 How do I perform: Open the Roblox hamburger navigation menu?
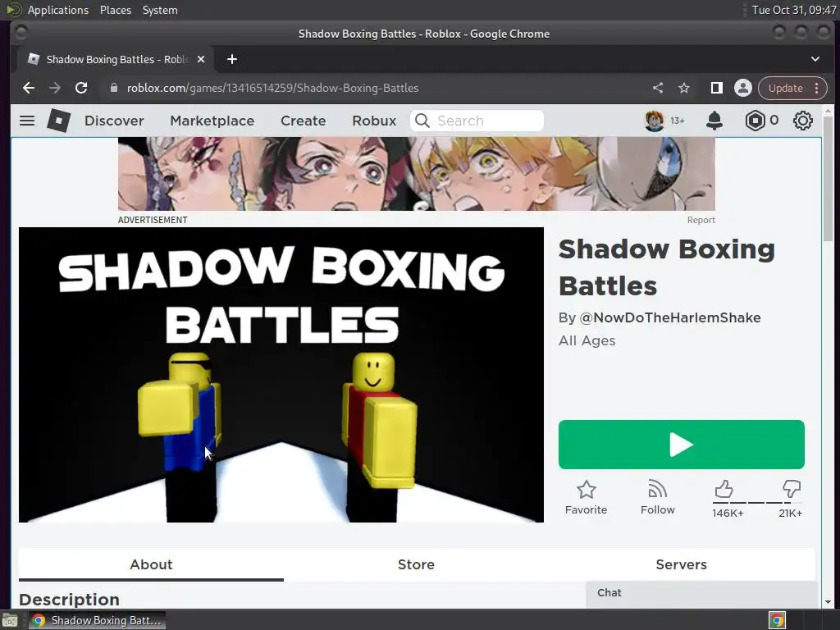27,121
